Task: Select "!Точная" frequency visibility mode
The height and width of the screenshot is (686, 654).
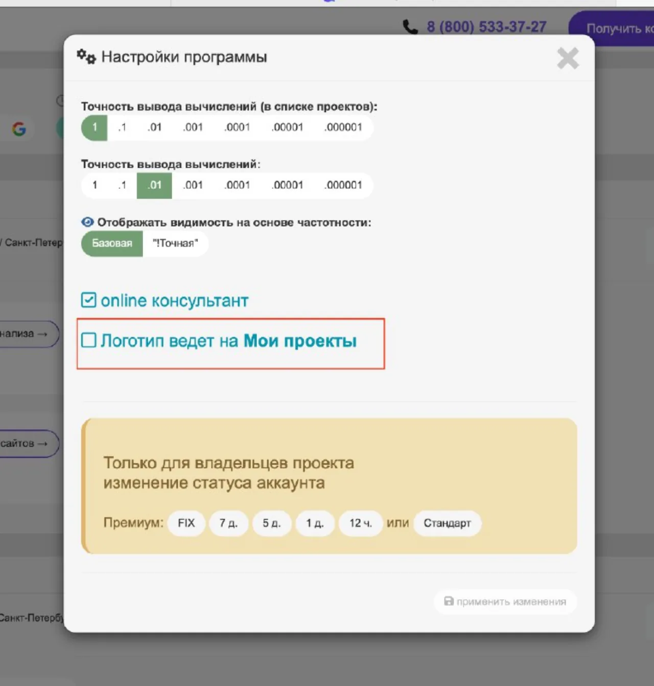Action: pos(175,244)
